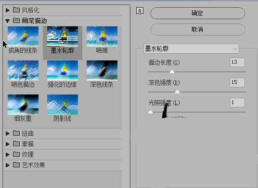Click the 描边长度 slider handle

[x=172, y=71]
